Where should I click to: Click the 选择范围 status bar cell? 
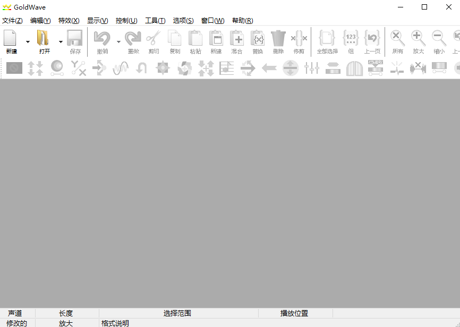tap(177, 313)
